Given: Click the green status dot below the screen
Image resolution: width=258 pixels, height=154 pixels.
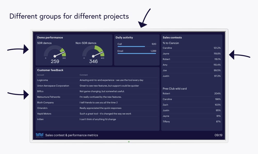Looking at the screenshot, I should tap(128, 142).
